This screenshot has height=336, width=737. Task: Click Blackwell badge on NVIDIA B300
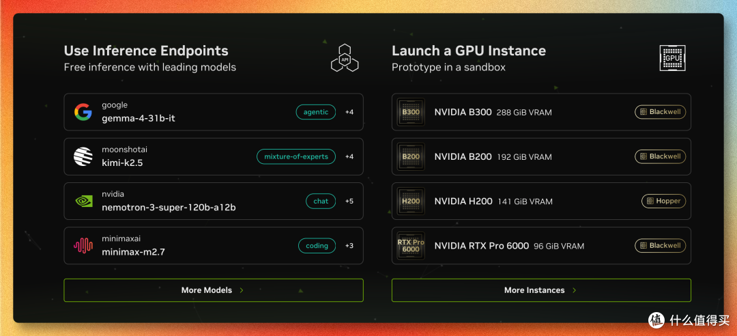[x=661, y=112]
